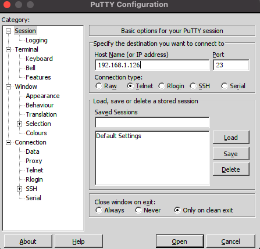Click the Save button
This screenshot has height=249, width=260.
231,154
